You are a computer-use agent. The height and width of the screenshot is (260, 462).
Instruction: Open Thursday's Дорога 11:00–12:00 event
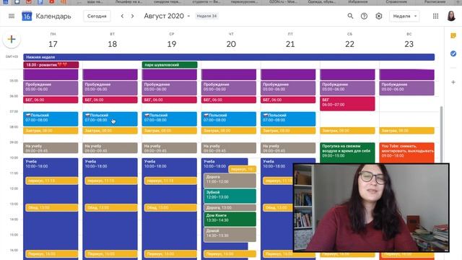(230, 181)
